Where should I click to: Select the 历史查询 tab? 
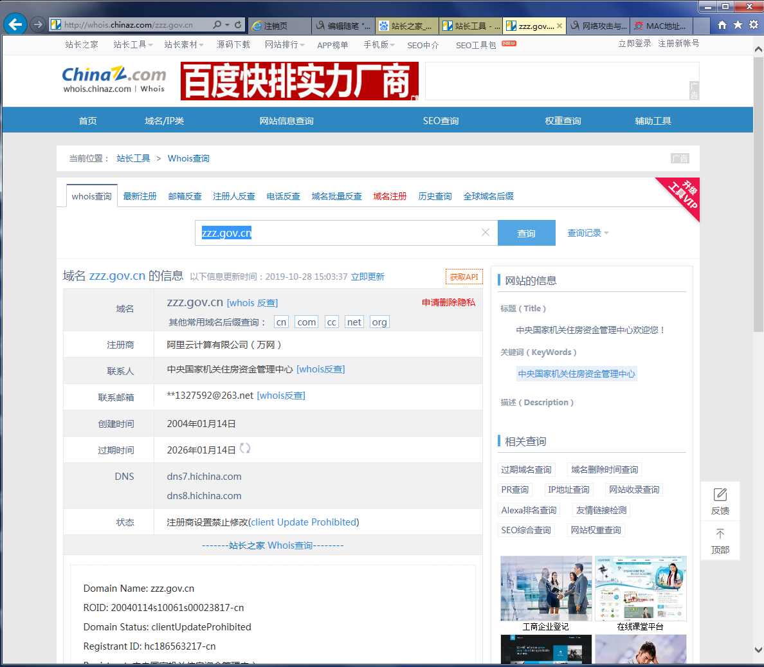[x=435, y=196]
